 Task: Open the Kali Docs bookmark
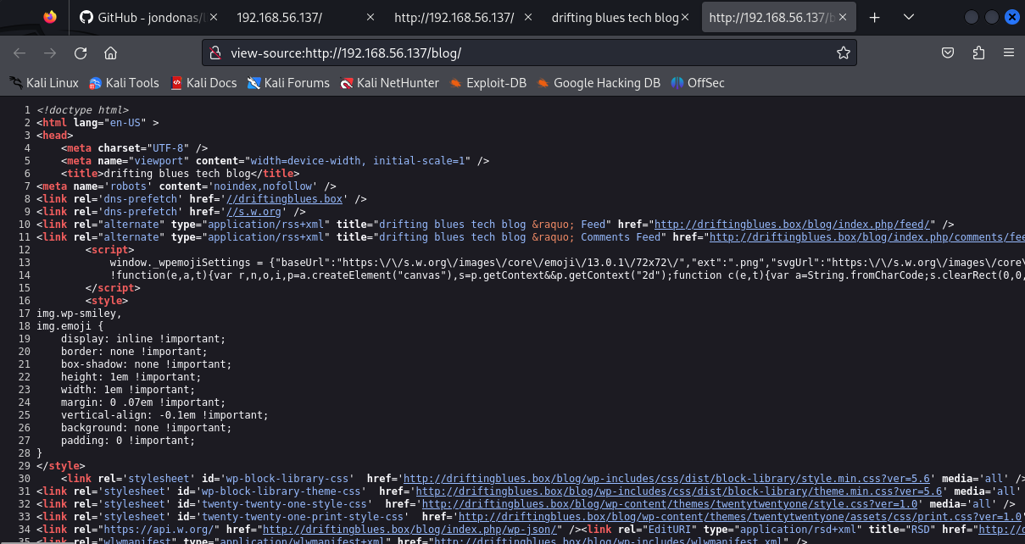coord(203,83)
